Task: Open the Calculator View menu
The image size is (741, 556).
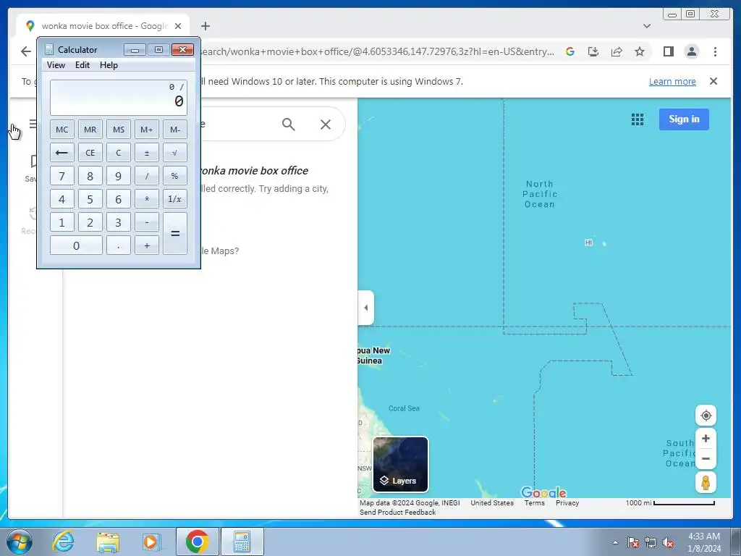Action: 56,65
